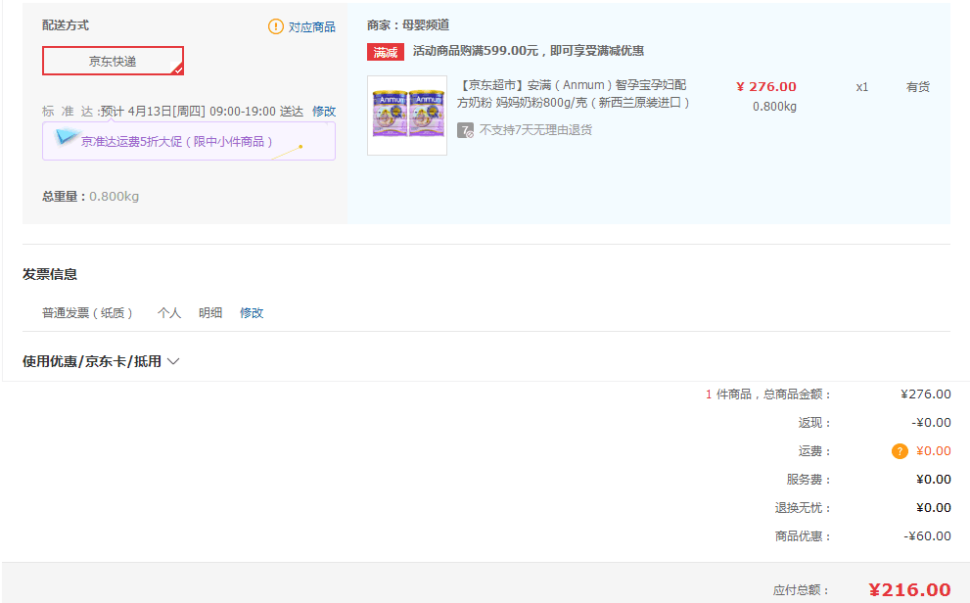Click the 退换无忧 ¥0.00 value

tap(934, 508)
